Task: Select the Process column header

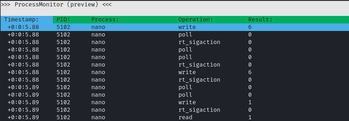Action: pyautogui.click(x=105, y=20)
